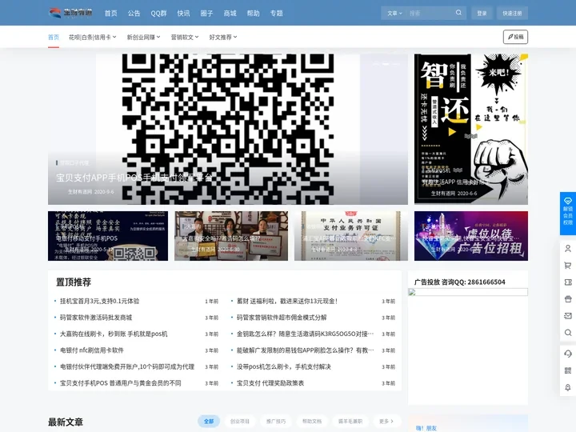
Task: Click the 投稿 submit article button
Action: tap(515, 37)
